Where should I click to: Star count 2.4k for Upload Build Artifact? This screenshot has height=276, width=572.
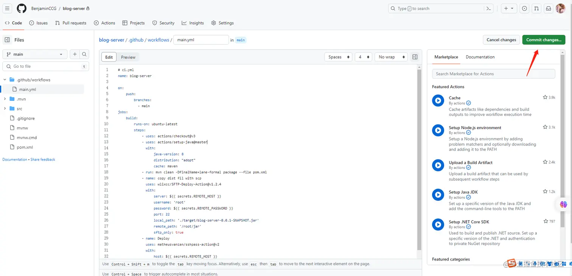coord(549,162)
